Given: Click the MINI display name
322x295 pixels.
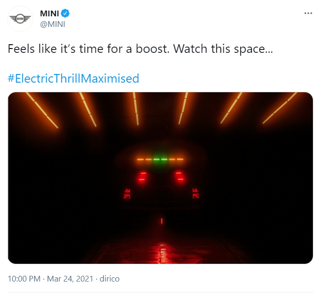Looking at the screenshot, I should click(50, 13).
